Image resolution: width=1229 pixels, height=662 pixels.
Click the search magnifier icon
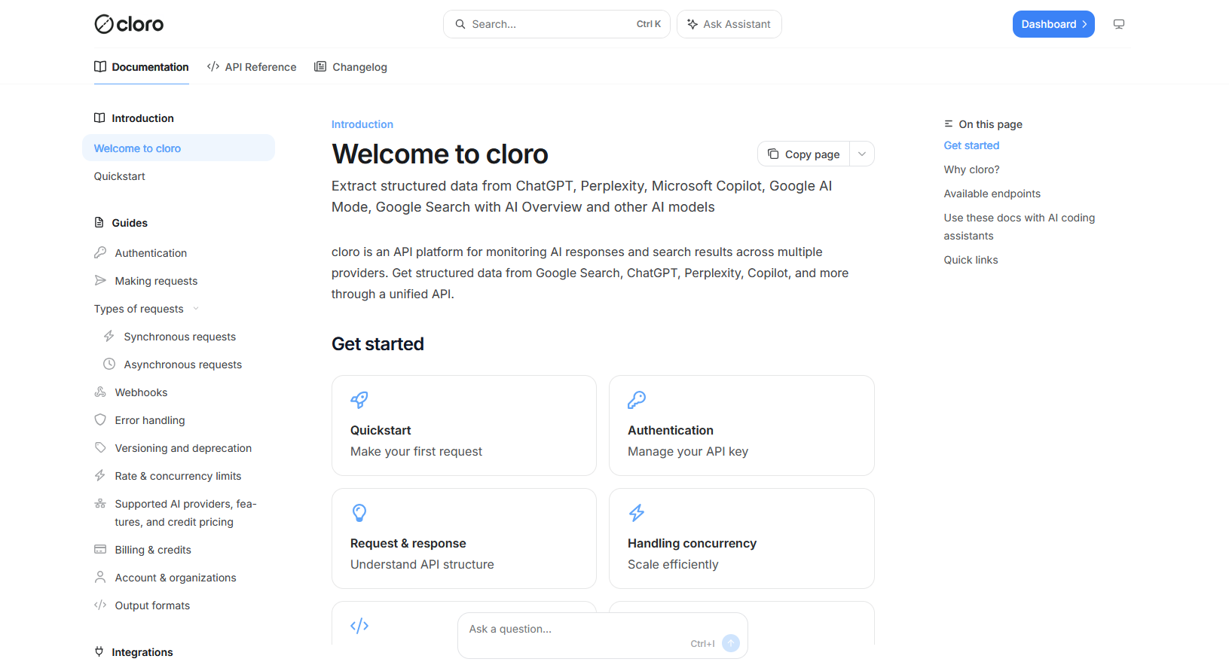click(460, 24)
